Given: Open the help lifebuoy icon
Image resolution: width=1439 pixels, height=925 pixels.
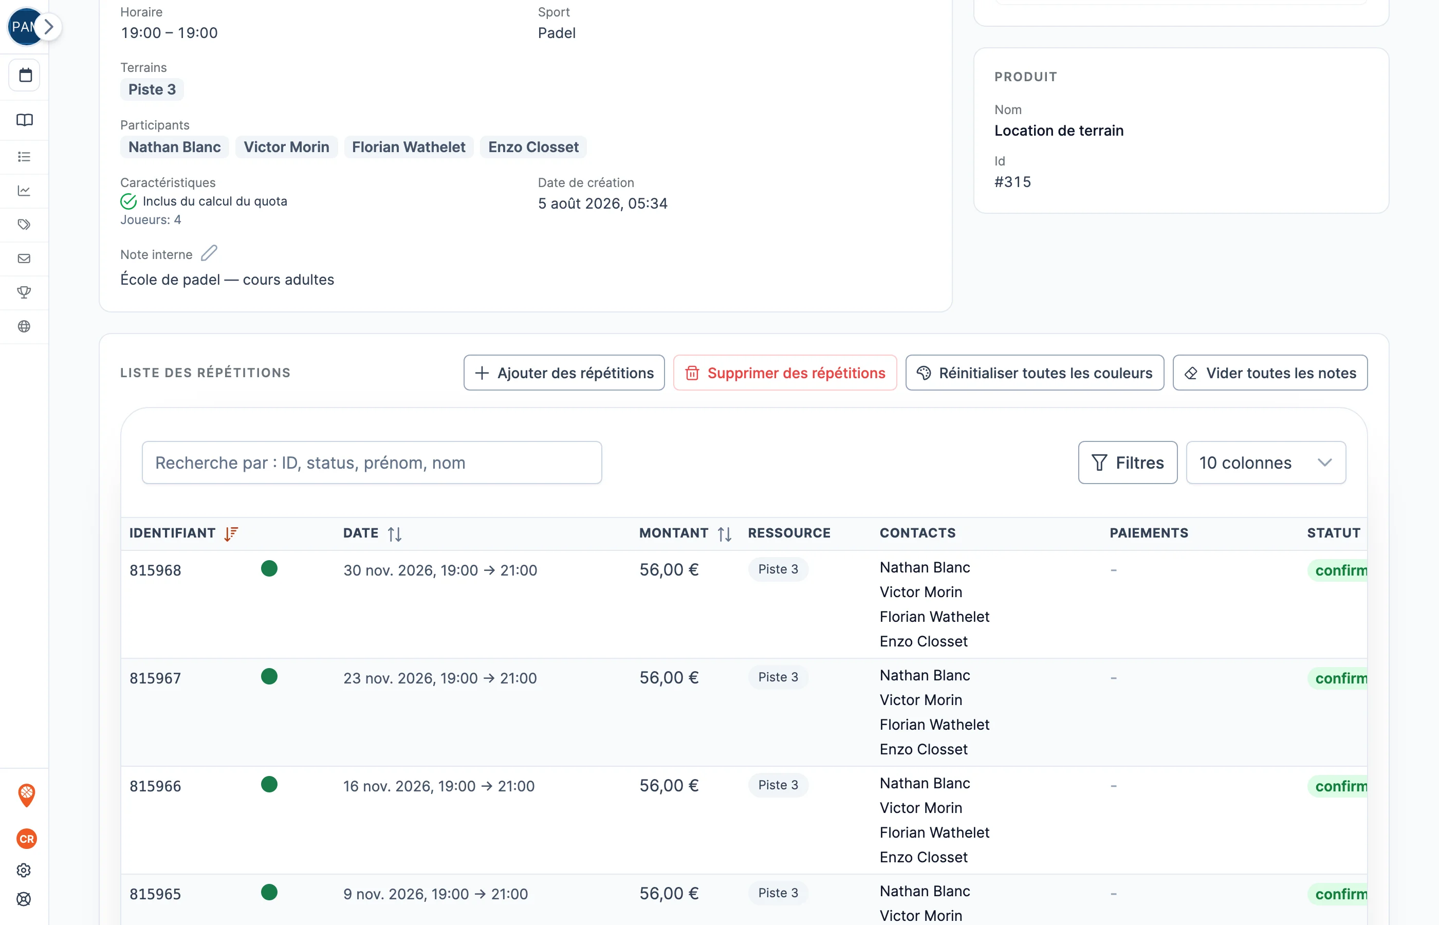Looking at the screenshot, I should tap(24, 899).
